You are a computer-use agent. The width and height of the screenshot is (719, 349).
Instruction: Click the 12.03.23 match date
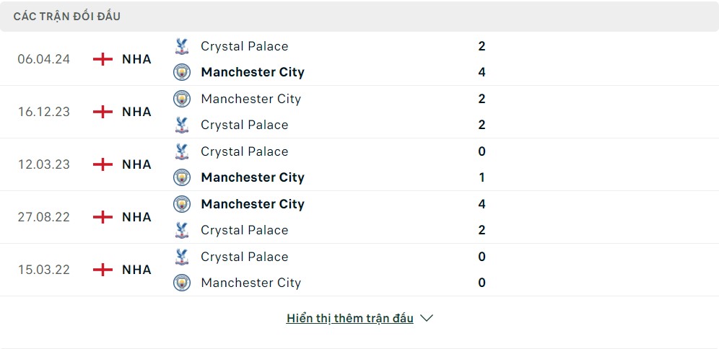pos(44,164)
